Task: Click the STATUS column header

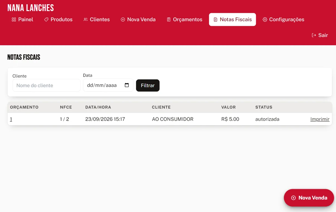Action: (264, 107)
